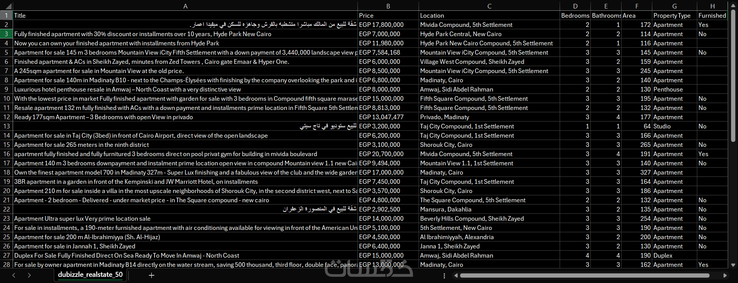The height and width of the screenshot is (283, 738).
Task: Click the Privado, Madinaty location cell
Action: [x=489, y=117]
